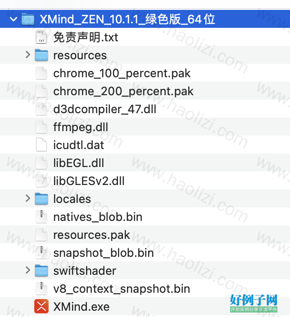290x317 pixels.
Task: Expand the resources folder chevron
Action: pyautogui.click(x=28, y=55)
